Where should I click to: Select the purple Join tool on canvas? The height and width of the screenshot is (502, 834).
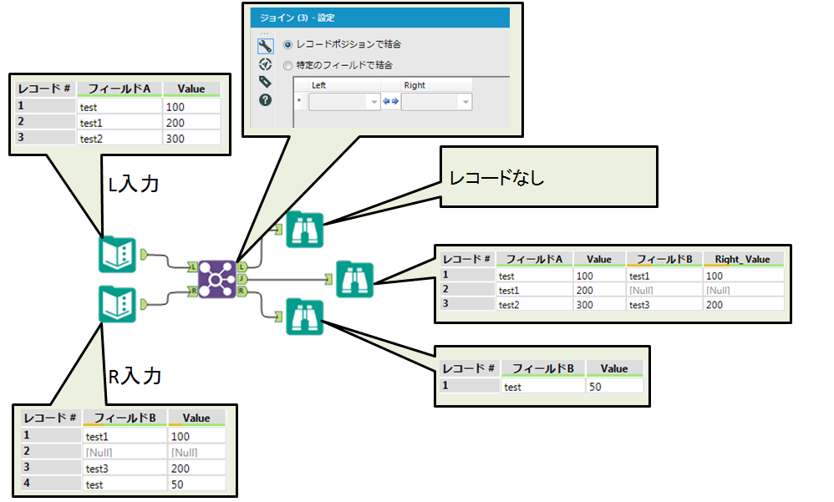pos(216,277)
